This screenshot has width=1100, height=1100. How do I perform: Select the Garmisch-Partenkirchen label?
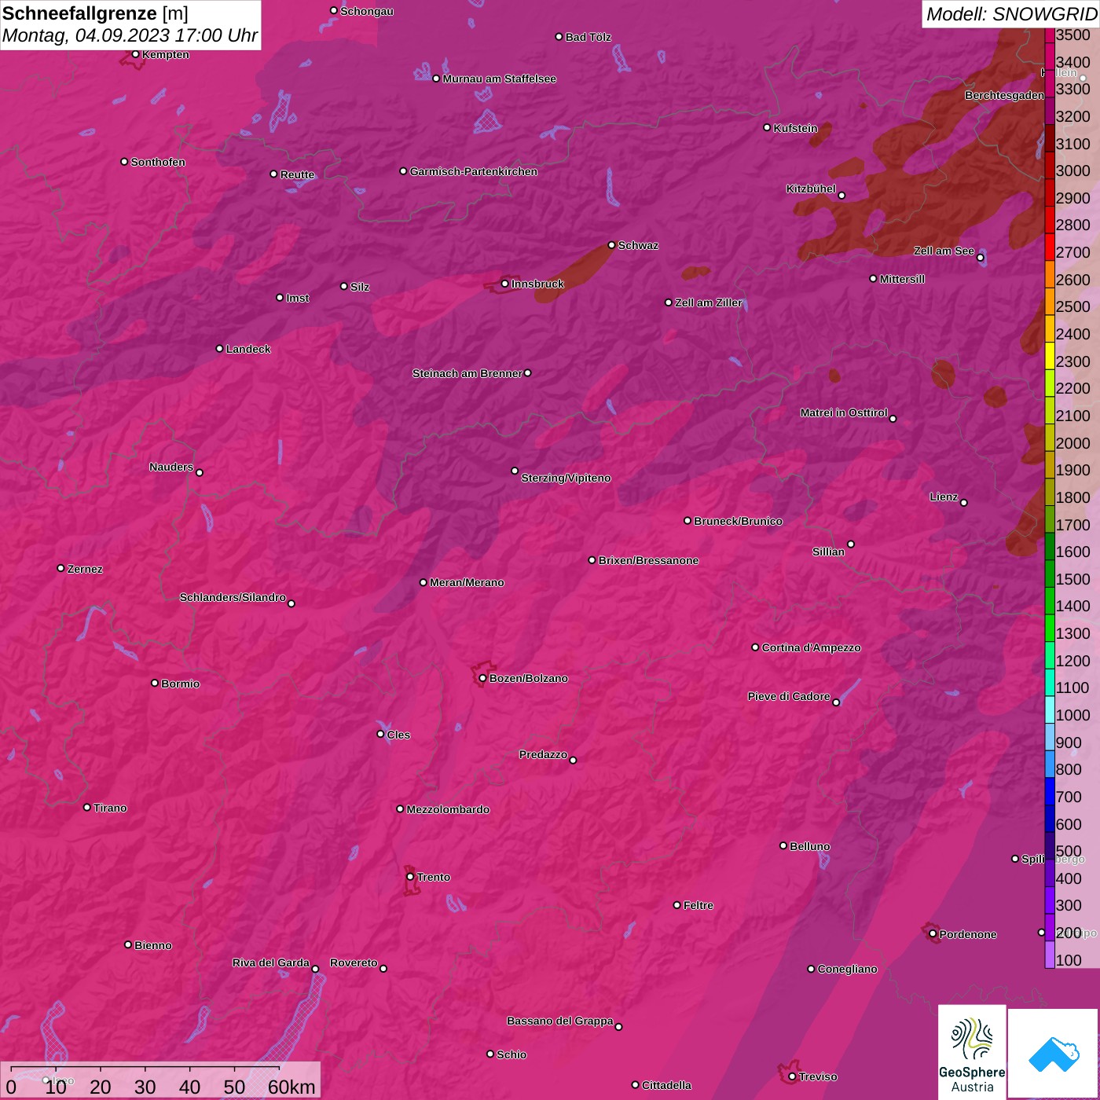(x=474, y=171)
